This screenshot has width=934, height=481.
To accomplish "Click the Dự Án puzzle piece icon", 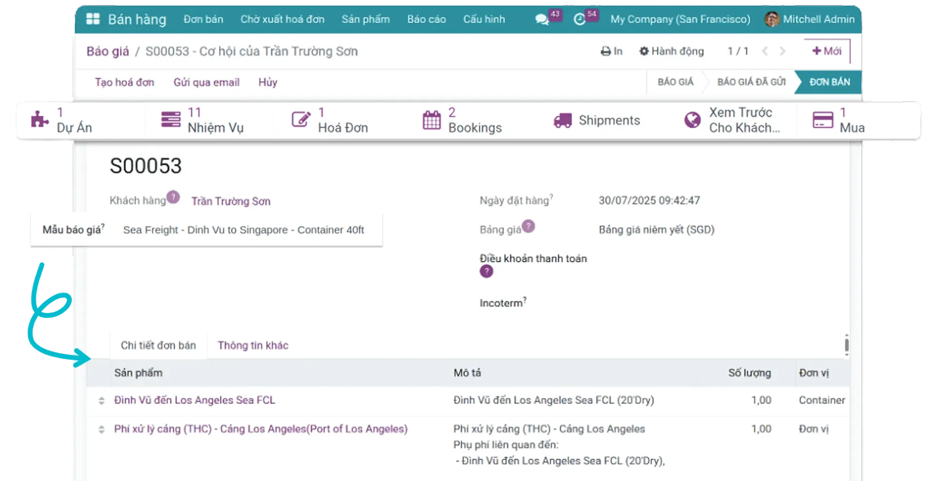I will click(x=39, y=120).
